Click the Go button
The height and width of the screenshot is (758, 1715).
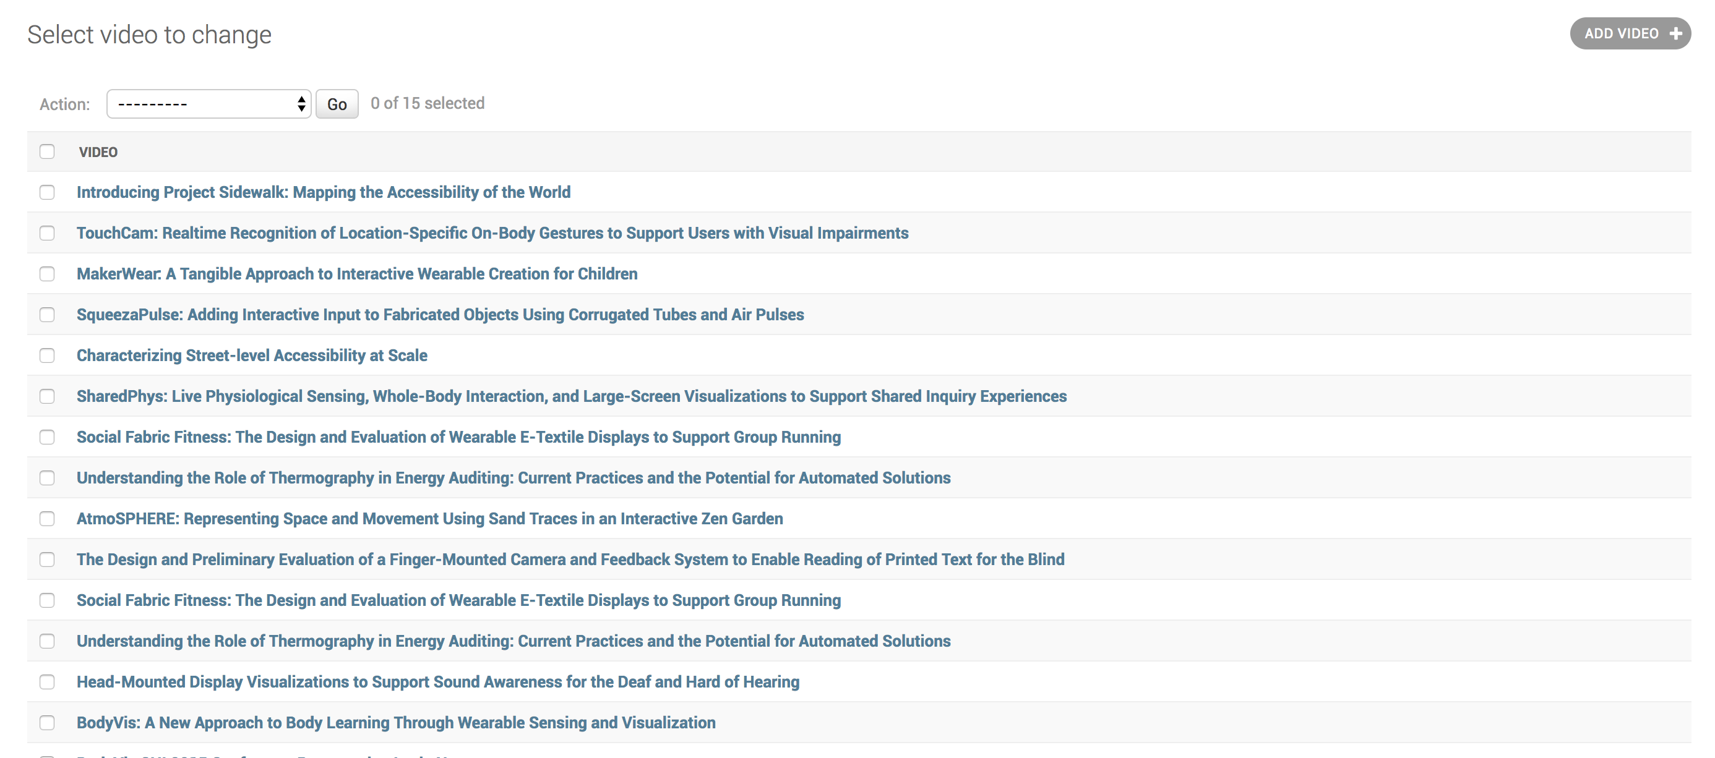336,104
